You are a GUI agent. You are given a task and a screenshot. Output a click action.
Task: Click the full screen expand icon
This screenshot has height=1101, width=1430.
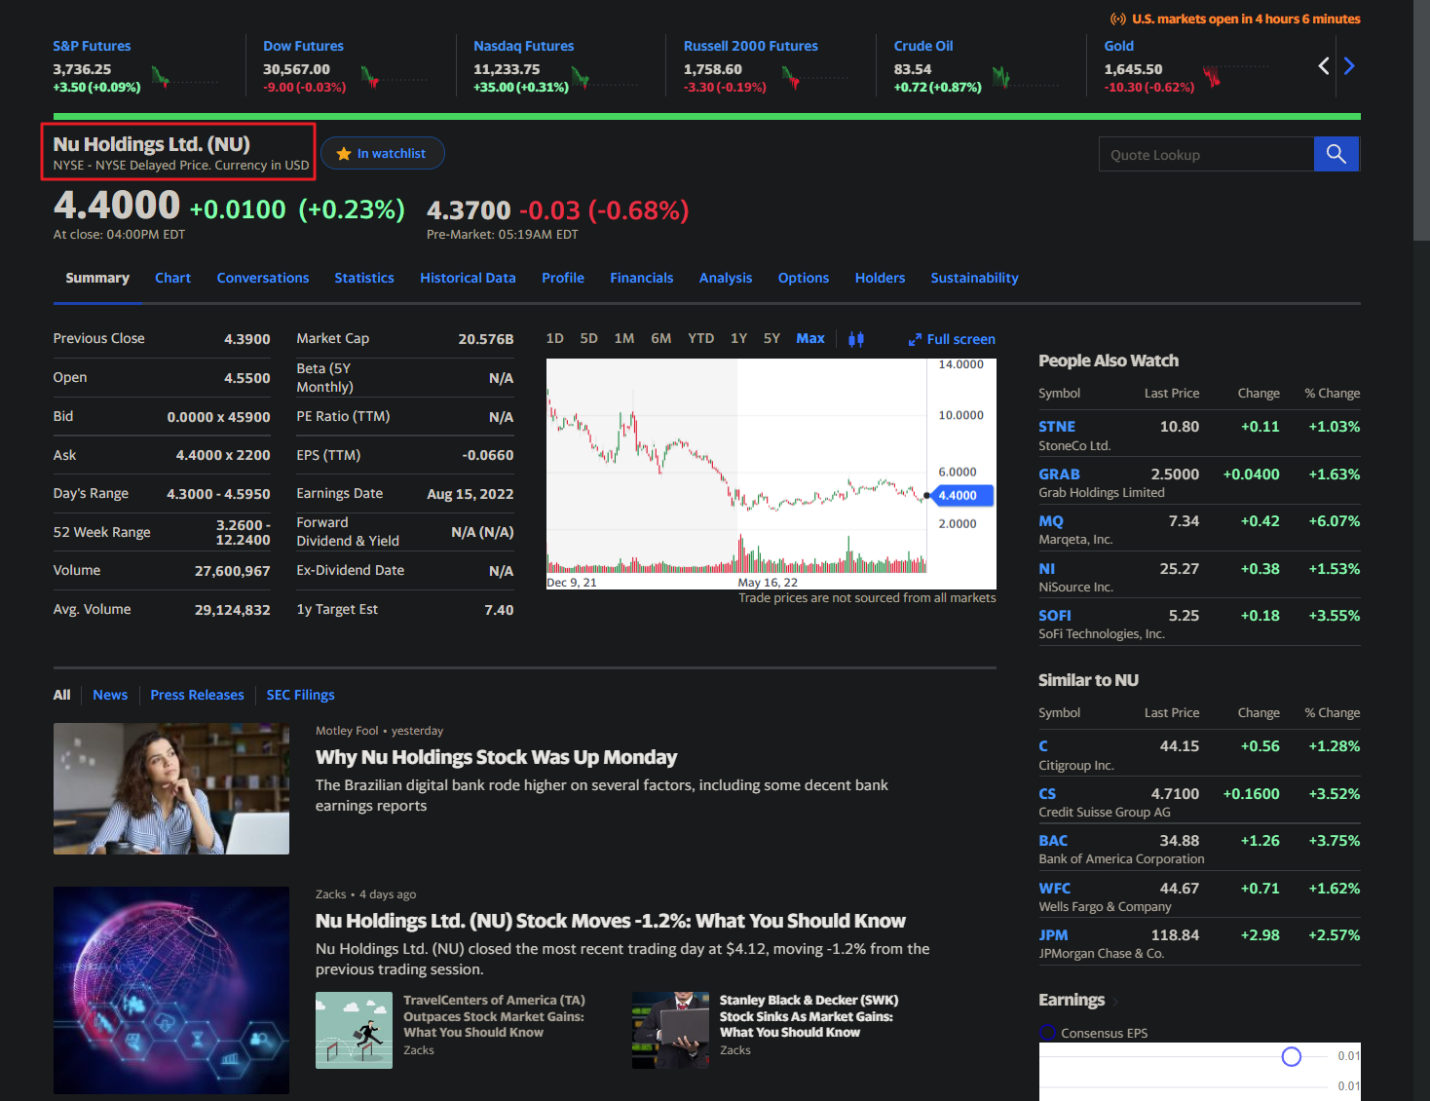click(x=915, y=340)
